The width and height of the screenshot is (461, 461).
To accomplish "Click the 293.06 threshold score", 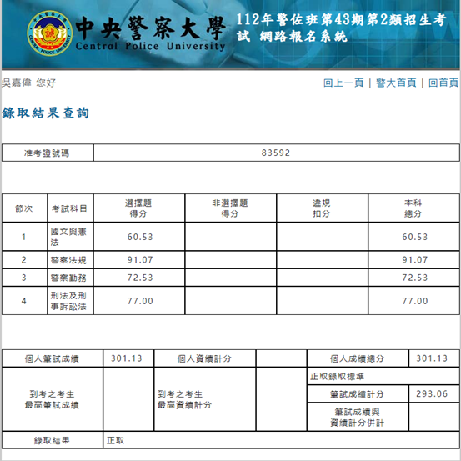I will coord(432,394).
